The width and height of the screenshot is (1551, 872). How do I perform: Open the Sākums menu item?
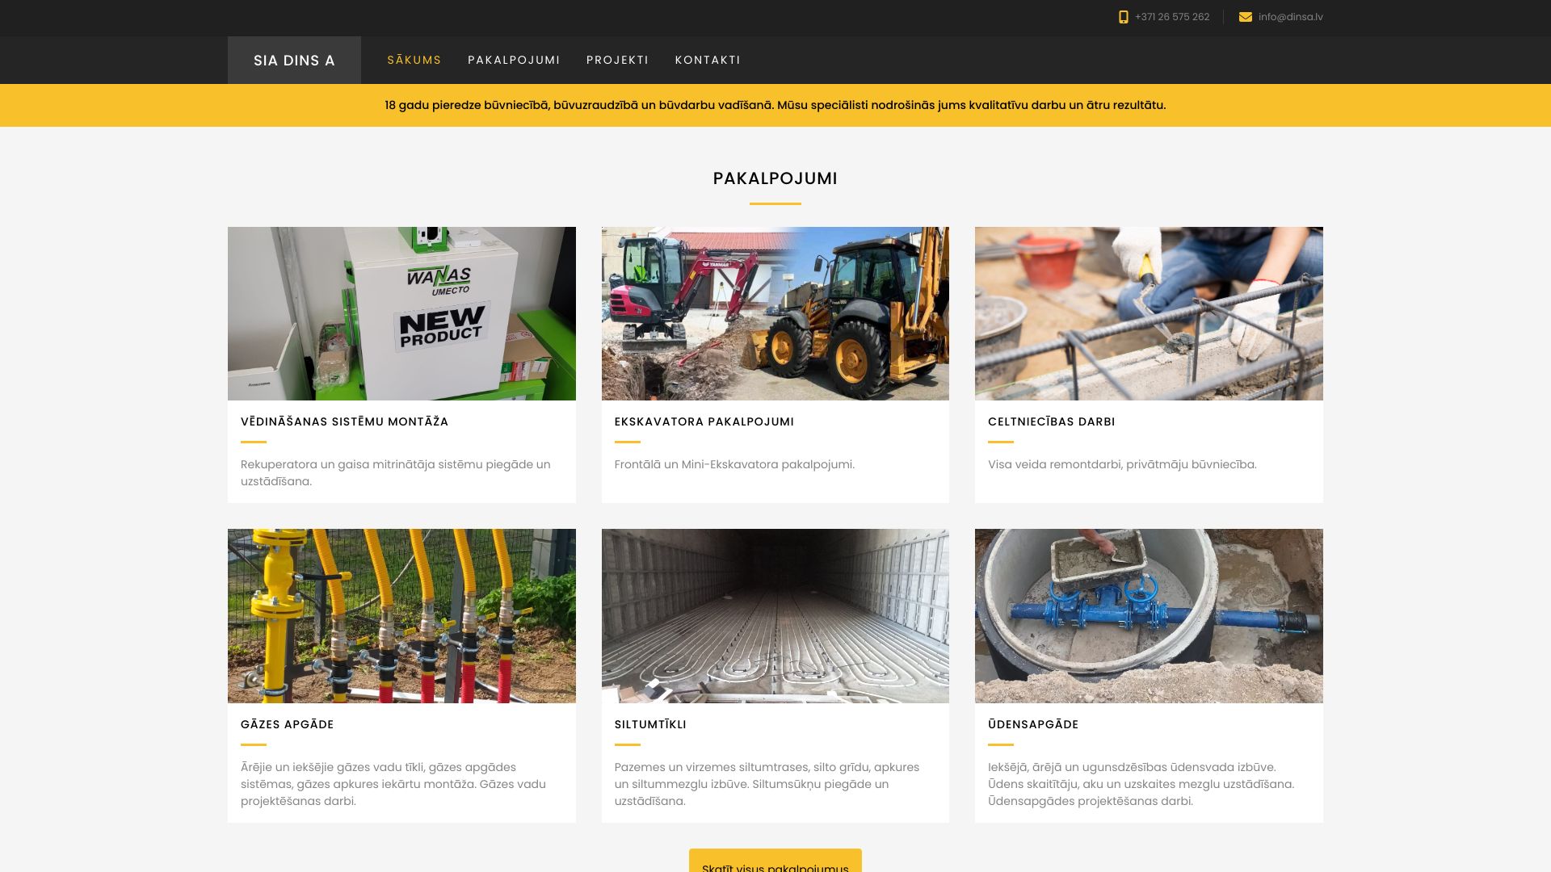pos(414,60)
